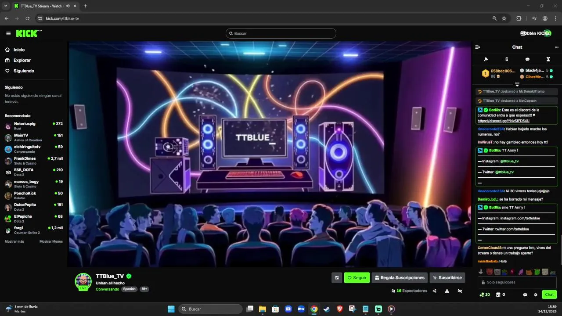This screenshot has width=562, height=316.
Task: Expand the gift leaderboard with the down arrow
Action: pyautogui.click(x=517, y=84)
